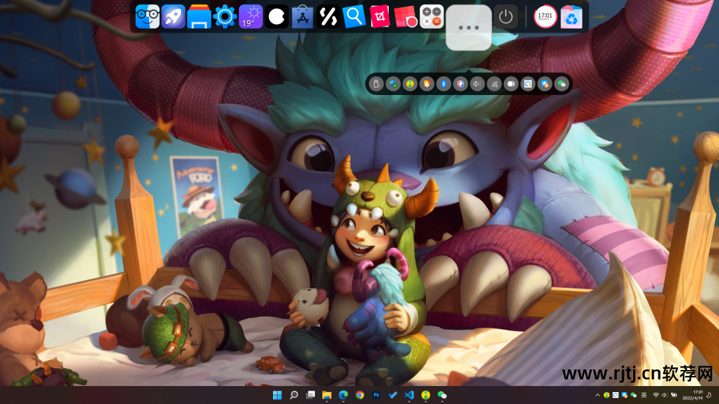Image resolution: width=719 pixels, height=404 pixels.
Task: Open the Finder-style face icon with glasses in dock
Action: click(x=147, y=17)
